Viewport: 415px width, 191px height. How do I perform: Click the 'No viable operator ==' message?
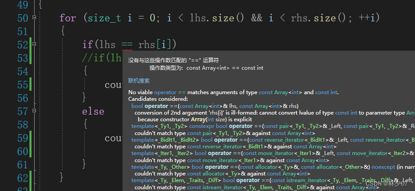(x=233, y=92)
